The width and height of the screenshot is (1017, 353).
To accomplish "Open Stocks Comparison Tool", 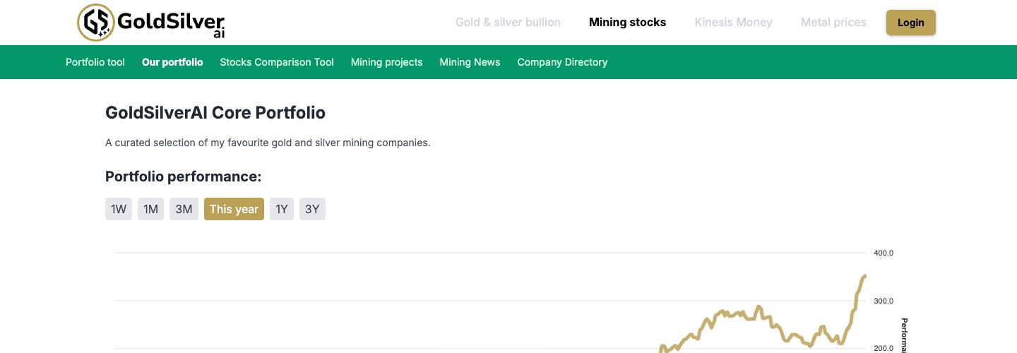I will coord(277,62).
